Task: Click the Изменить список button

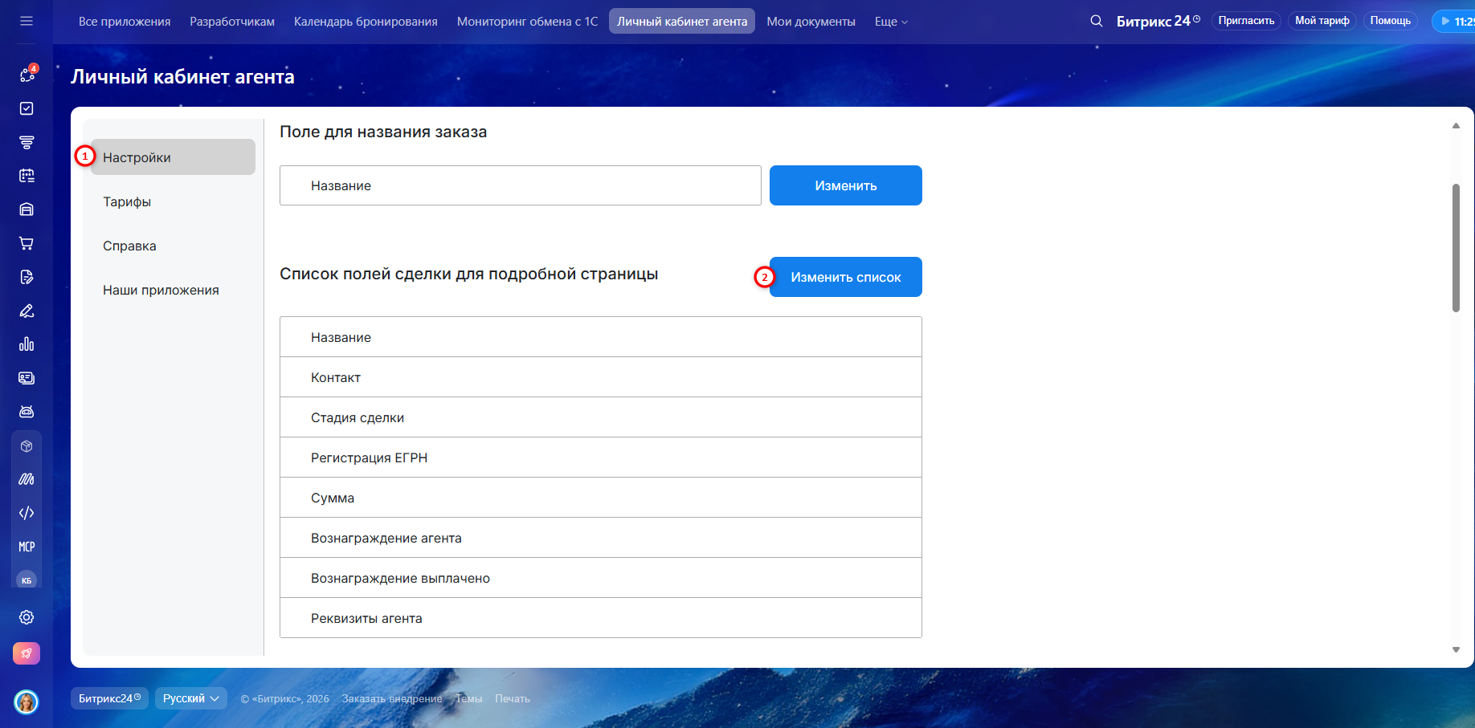Action: [x=846, y=277]
